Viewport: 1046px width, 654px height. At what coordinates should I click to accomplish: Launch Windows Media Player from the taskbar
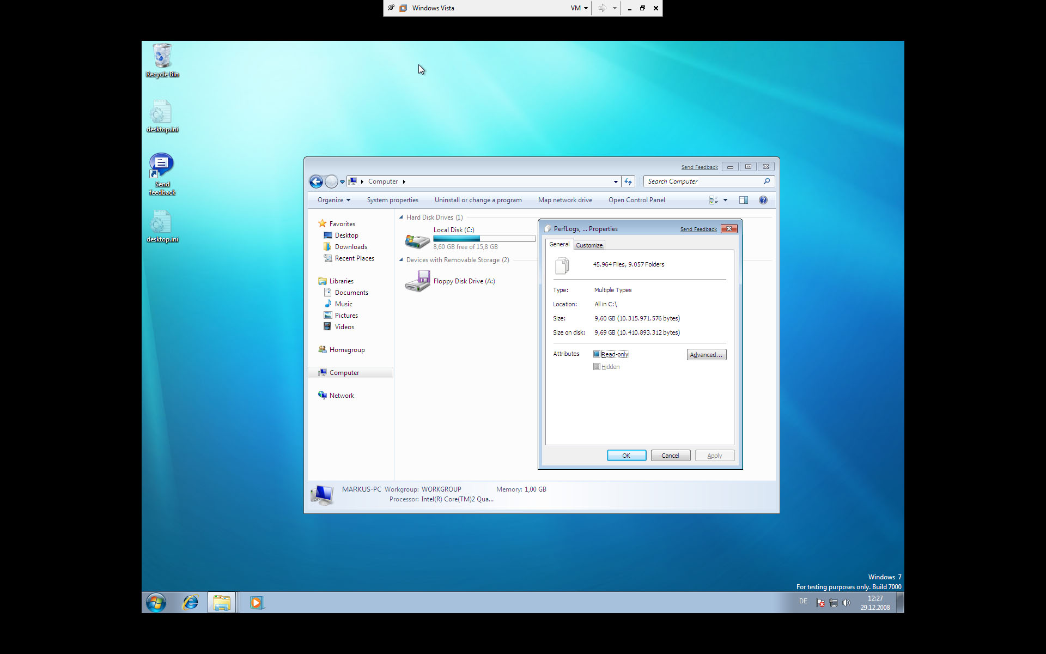coord(257,602)
